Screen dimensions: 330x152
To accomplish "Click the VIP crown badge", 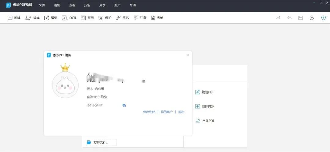I will 65,67.
